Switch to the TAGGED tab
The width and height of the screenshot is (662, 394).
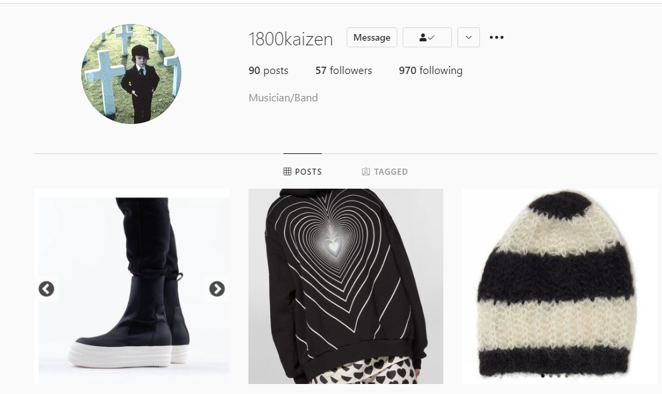(x=385, y=171)
